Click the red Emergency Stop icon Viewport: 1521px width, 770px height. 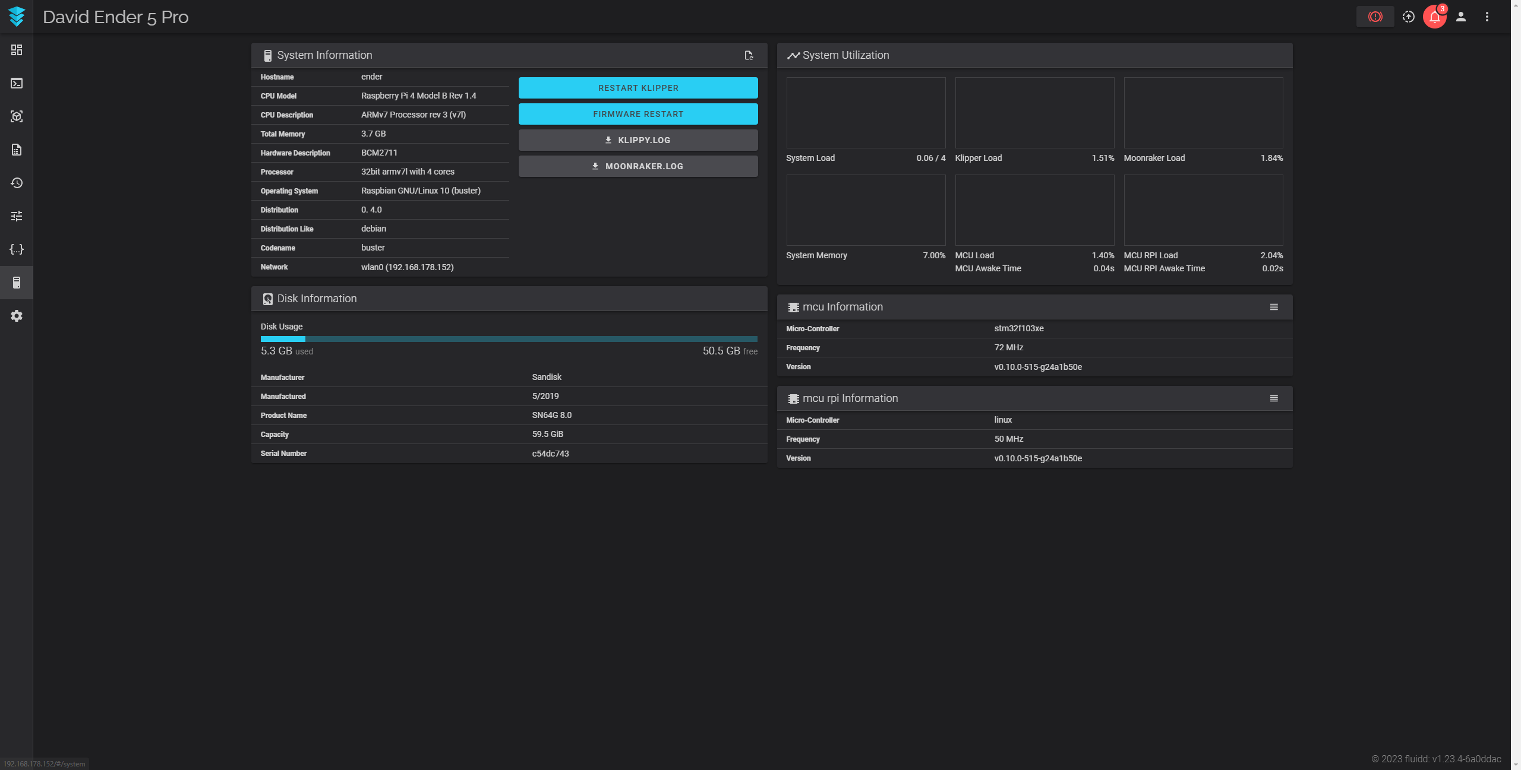click(1375, 17)
